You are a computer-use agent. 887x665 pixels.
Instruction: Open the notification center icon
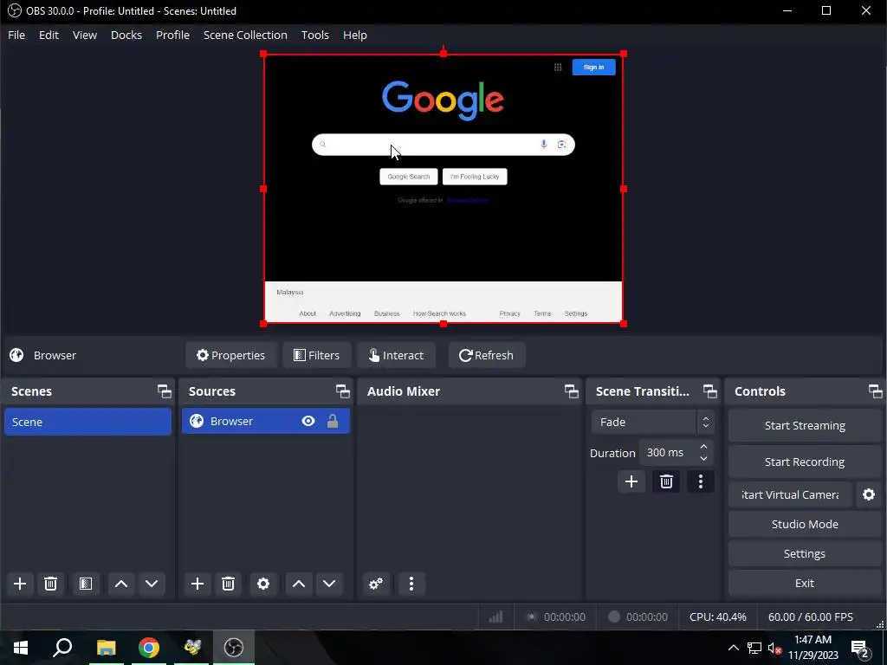point(860,648)
